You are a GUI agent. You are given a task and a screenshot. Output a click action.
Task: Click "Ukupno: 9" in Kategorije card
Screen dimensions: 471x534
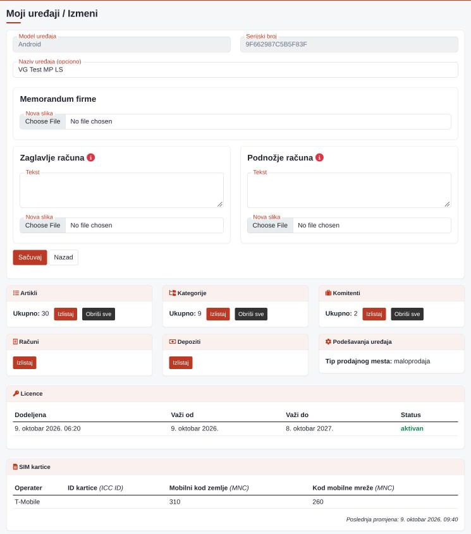coord(185,313)
